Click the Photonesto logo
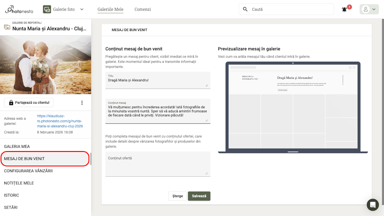Image resolution: width=384 pixels, height=216 pixels. 19,9
